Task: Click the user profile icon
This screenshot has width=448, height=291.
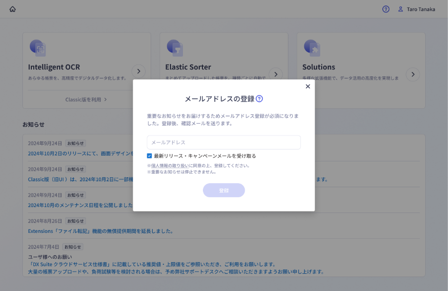Action: pos(401,9)
